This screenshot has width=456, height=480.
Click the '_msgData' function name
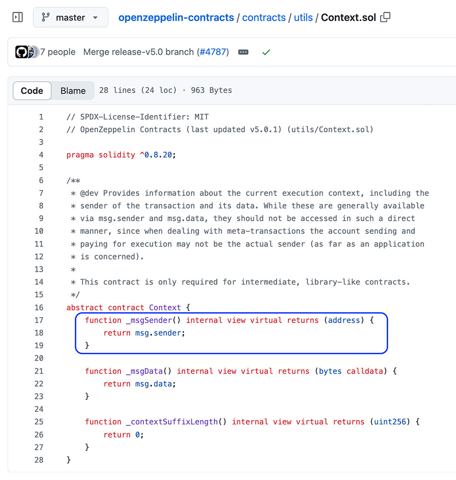tap(145, 371)
